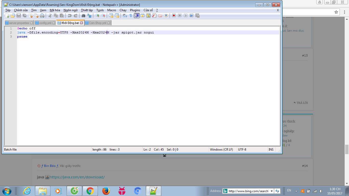This screenshot has height=196, width=349.
Task: Click the TRẢ LỜI reply button
Action: pyautogui.click(x=301, y=103)
